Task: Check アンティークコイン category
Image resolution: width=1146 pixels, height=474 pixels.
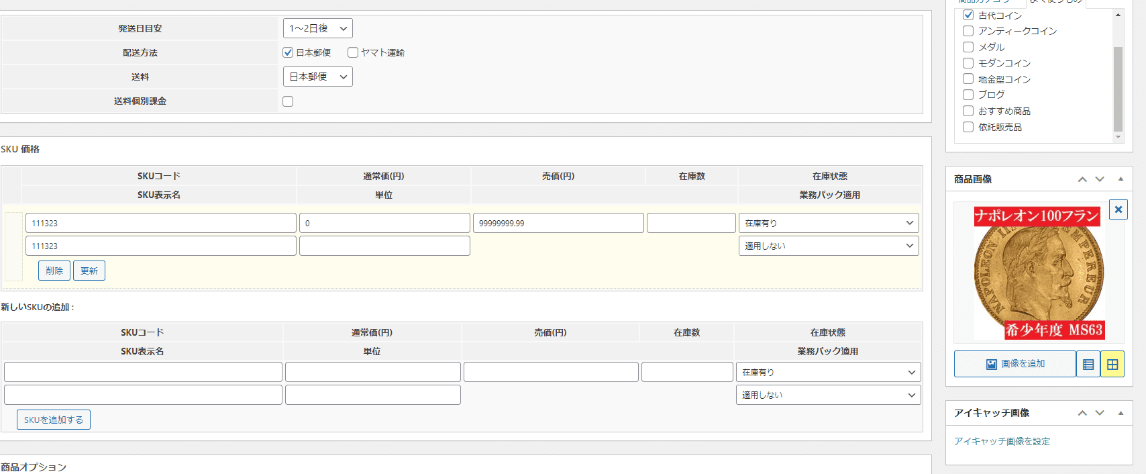Action: [968, 31]
